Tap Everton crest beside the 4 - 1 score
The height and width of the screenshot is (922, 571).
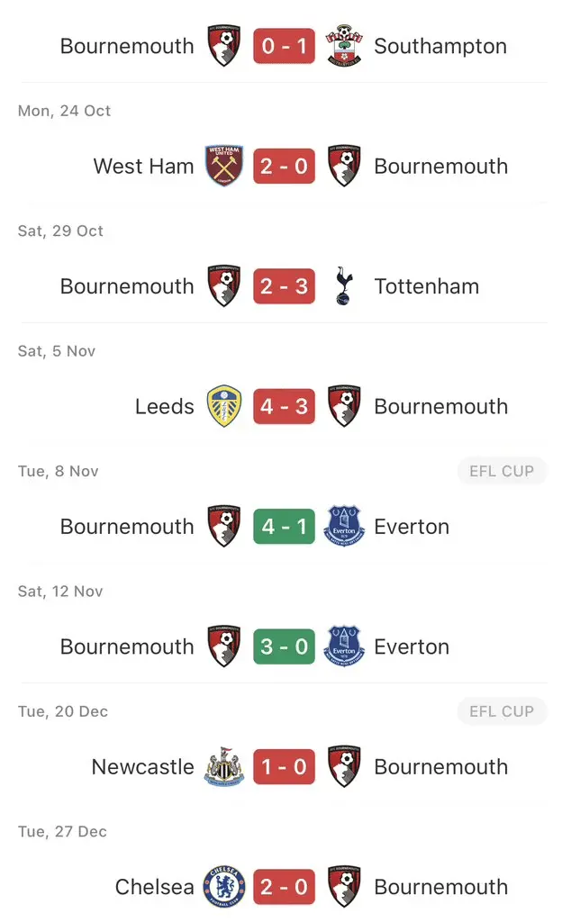(x=343, y=527)
